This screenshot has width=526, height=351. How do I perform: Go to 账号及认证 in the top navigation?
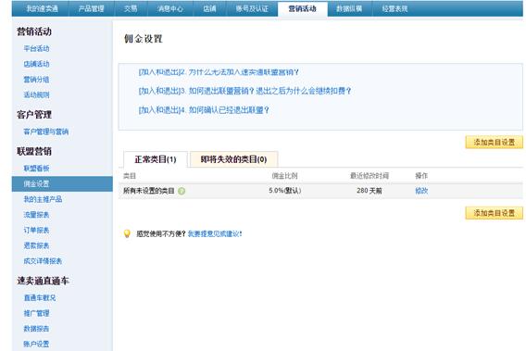click(x=252, y=8)
